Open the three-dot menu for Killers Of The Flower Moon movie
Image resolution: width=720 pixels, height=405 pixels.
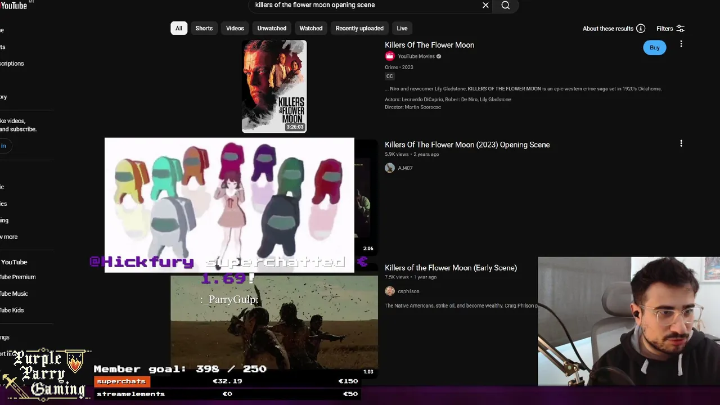point(681,44)
